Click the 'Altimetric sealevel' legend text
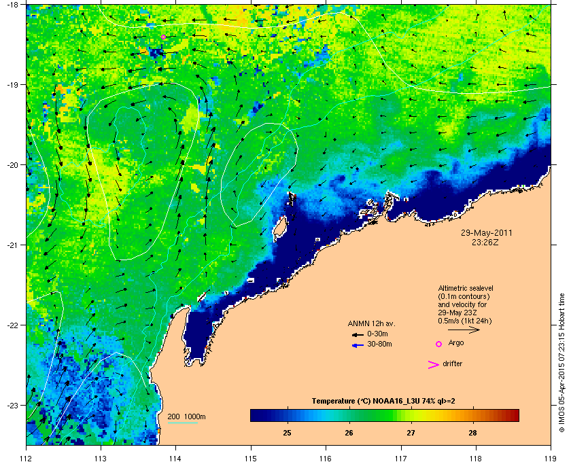This screenshot has height=462, width=571. [465, 288]
